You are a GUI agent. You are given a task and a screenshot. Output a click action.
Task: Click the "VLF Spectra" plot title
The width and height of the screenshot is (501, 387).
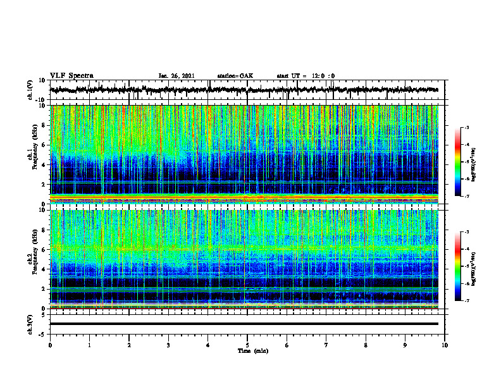coord(71,76)
